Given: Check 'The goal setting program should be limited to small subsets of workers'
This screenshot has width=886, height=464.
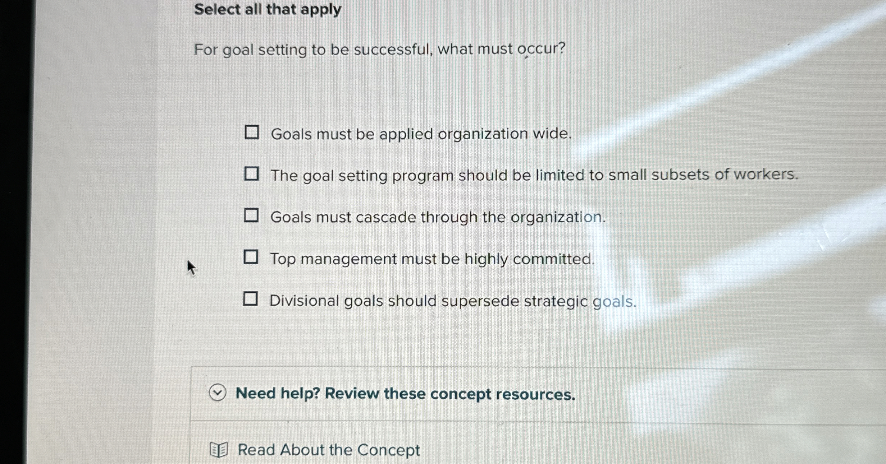Looking at the screenshot, I should click(252, 175).
